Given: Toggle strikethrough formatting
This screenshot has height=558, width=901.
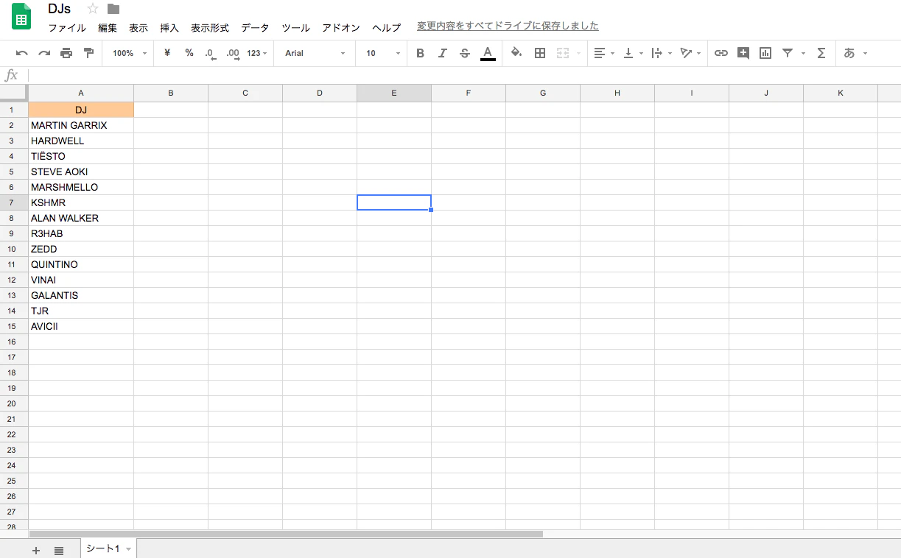Looking at the screenshot, I should click(x=464, y=53).
